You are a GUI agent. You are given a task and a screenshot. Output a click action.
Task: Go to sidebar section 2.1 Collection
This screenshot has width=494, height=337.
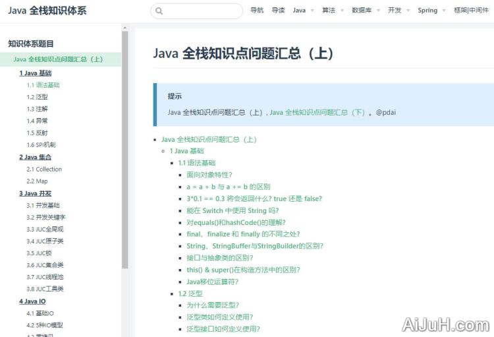(x=44, y=169)
